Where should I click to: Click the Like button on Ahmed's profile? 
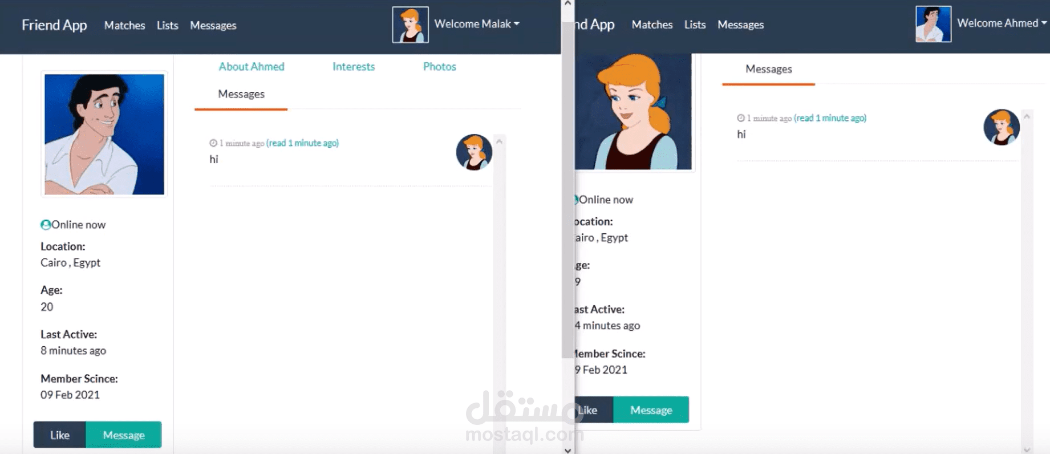pyautogui.click(x=60, y=435)
